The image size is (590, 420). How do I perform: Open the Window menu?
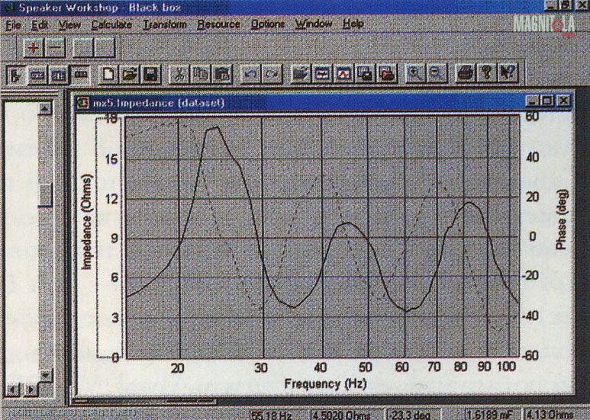tap(314, 24)
